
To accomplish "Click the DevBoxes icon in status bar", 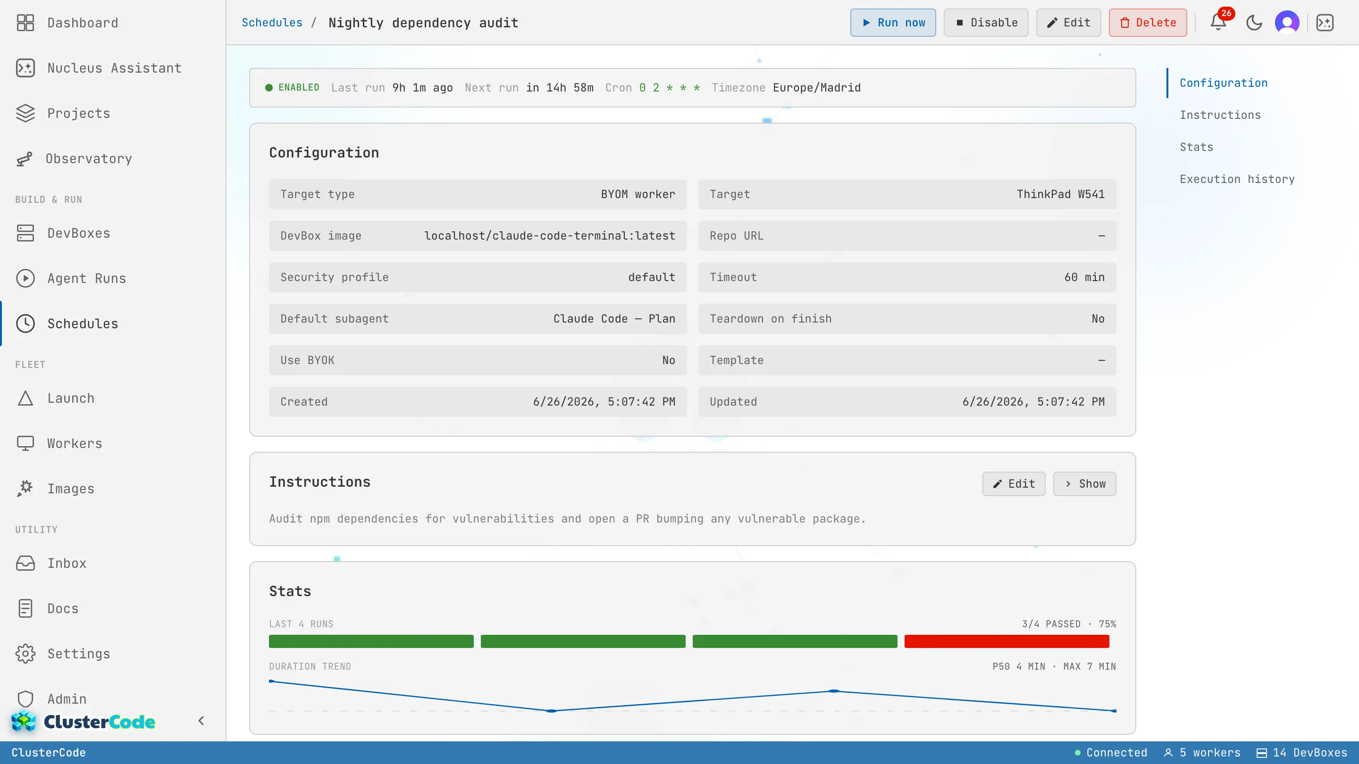I will pyautogui.click(x=1261, y=753).
